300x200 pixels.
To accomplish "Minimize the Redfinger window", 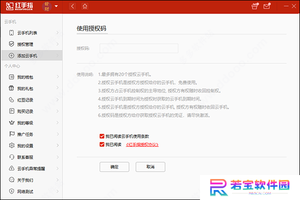I will click(286, 6).
